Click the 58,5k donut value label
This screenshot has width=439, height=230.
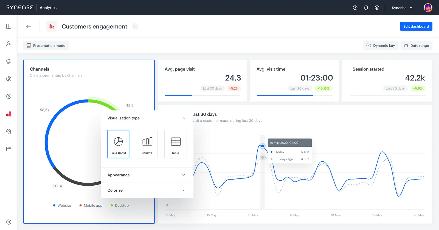(x=44, y=110)
